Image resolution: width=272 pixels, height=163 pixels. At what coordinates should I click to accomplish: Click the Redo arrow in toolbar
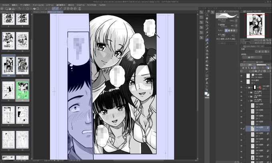pyautogui.click(x=23, y=8)
